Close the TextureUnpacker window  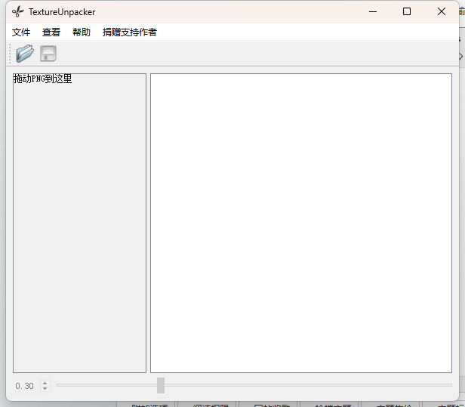[x=442, y=12]
